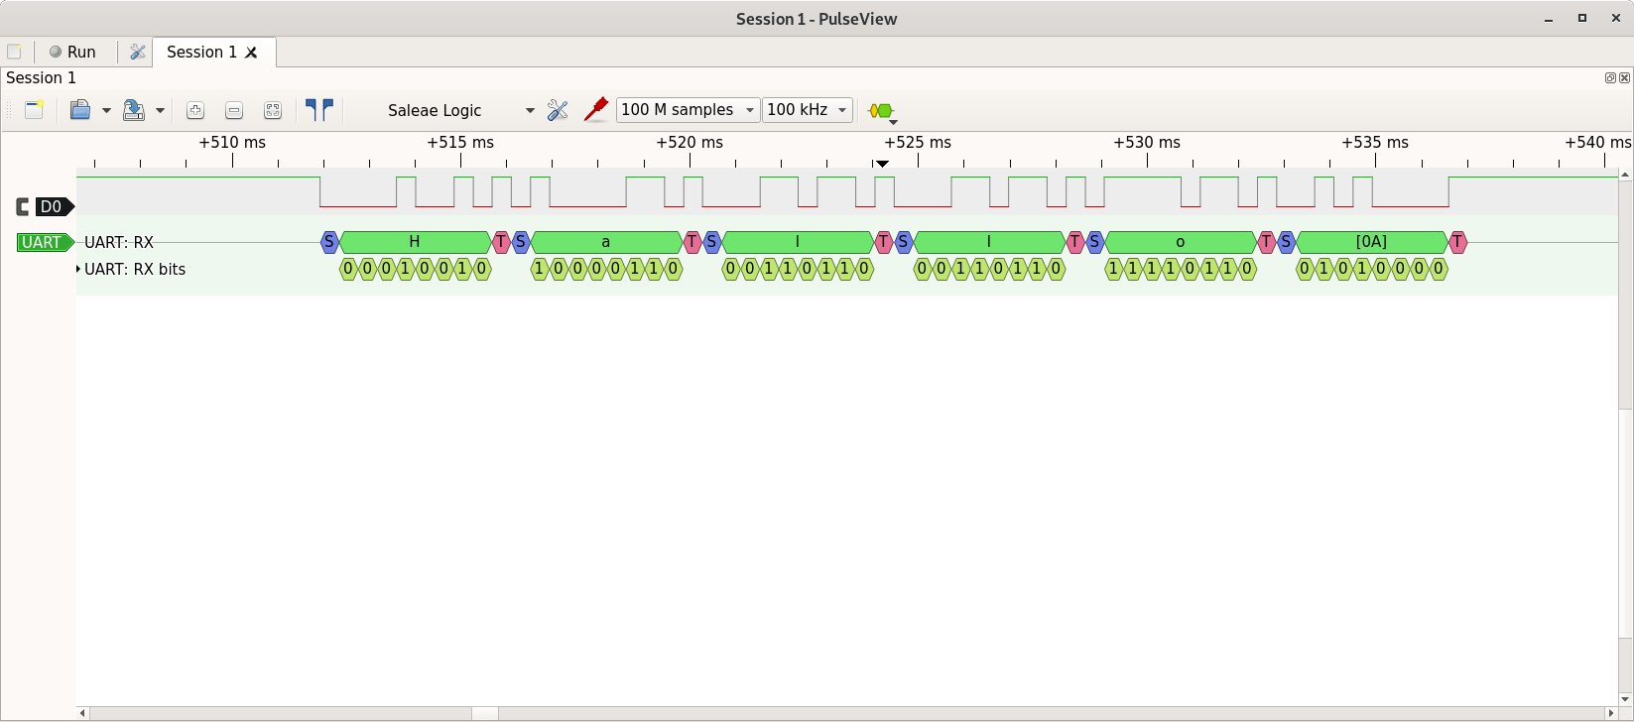Open the Saleae Logic device dropdown
The width and height of the screenshot is (1634, 722).
pos(460,110)
